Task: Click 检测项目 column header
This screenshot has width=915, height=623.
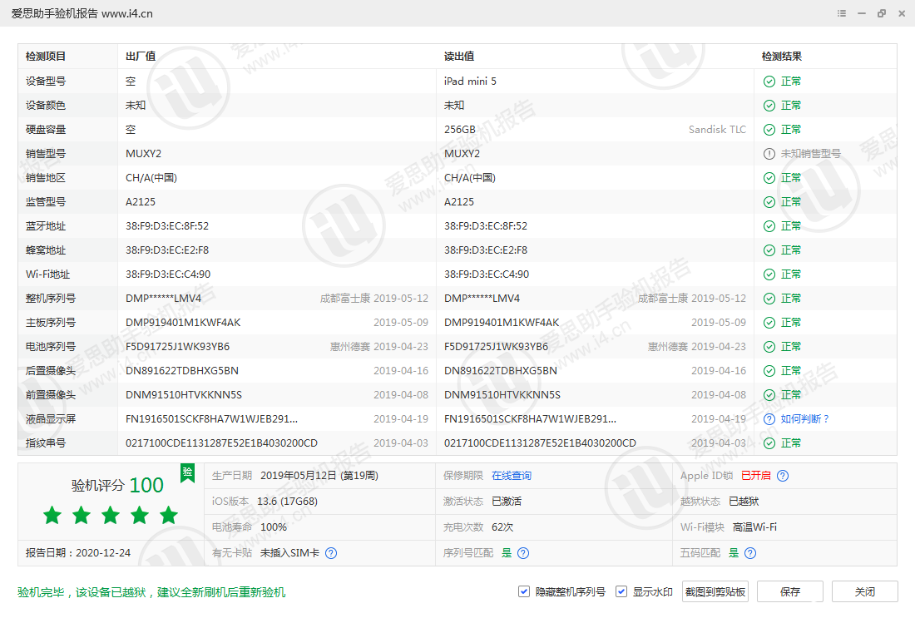Action: point(46,56)
